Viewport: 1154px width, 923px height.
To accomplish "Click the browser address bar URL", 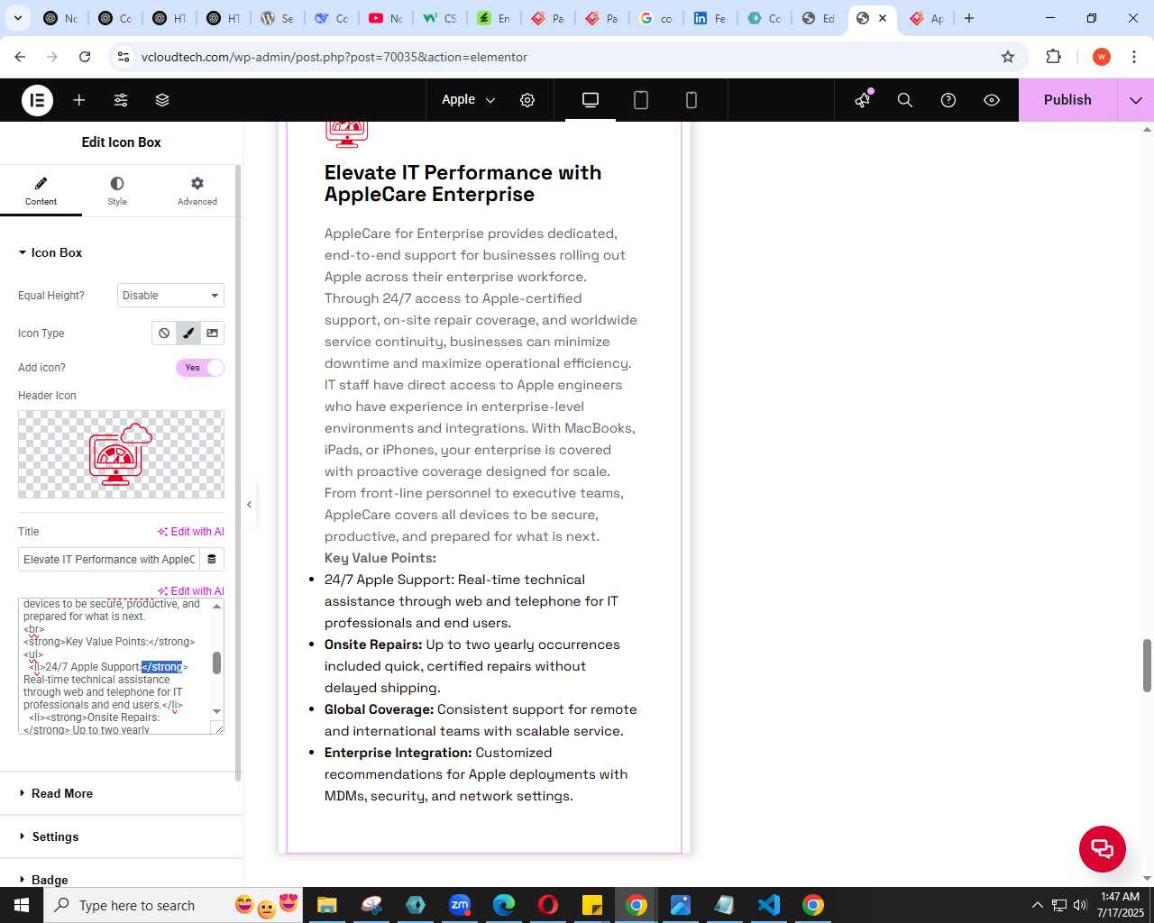I will point(334,57).
